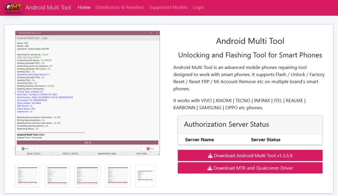
Task: Select the second screenshot thumbnail
Action: pyautogui.click(x=57, y=176)
